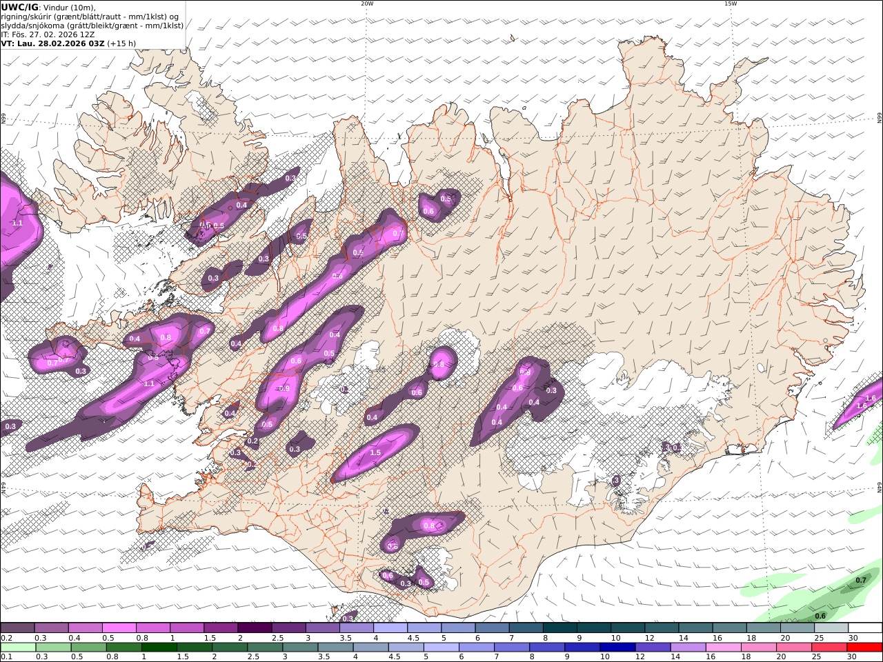Click the light pink swatch above 16 in the rain legend
Viewport: 883px width, 662px height.
pos(723,648)
